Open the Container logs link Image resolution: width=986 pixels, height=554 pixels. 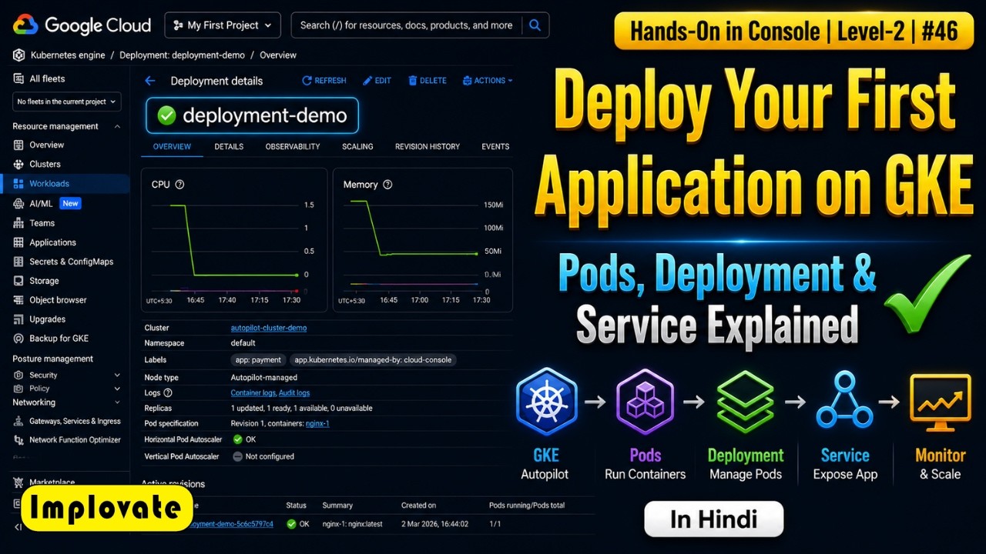pyautogui.click(x=253, y=393)
